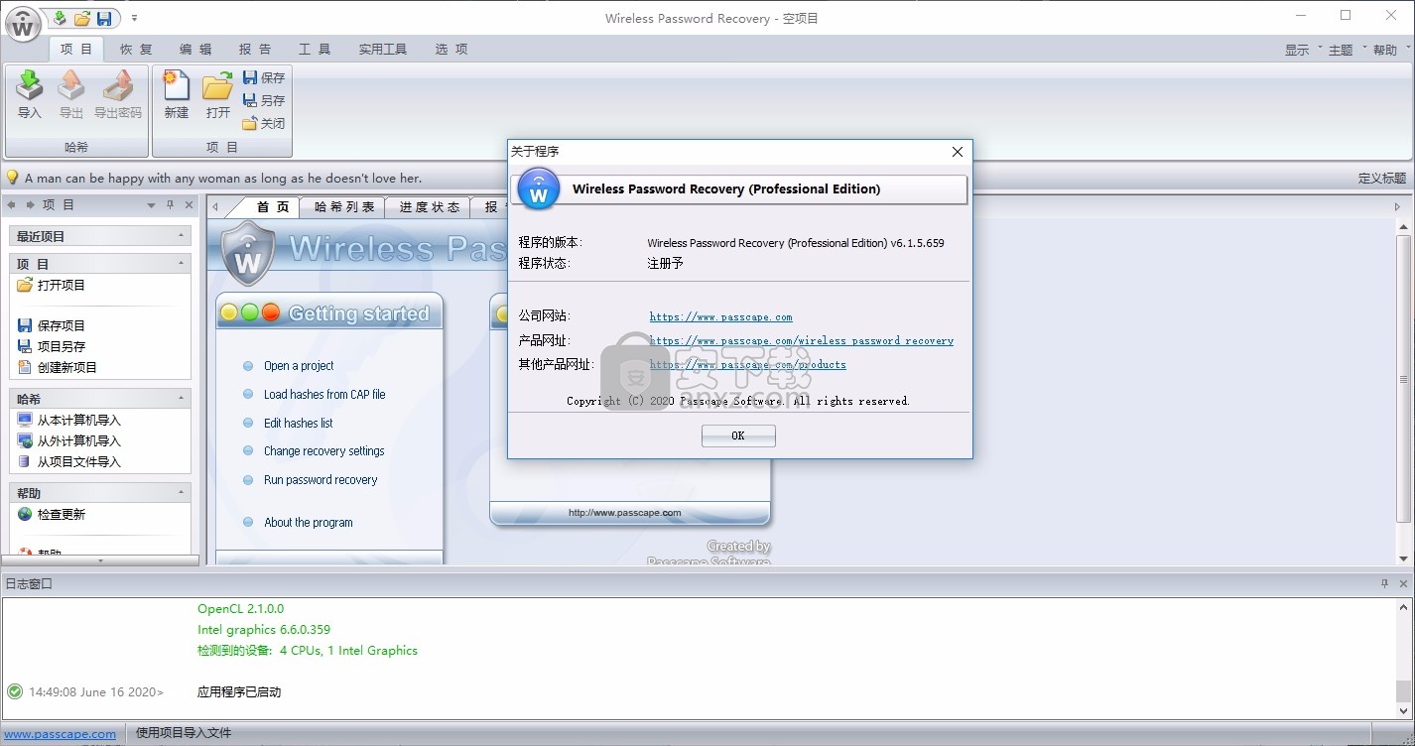This screenshot has height=746, width=1415.
Task: Click the light bulb tip icon
Action: 12,178
